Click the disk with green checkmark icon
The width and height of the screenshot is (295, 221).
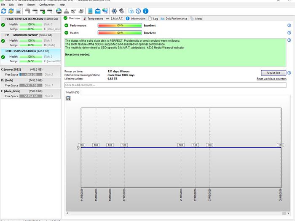(43, 11)
